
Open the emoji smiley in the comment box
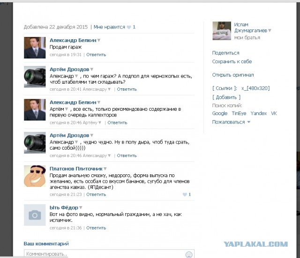click(189, 254)
